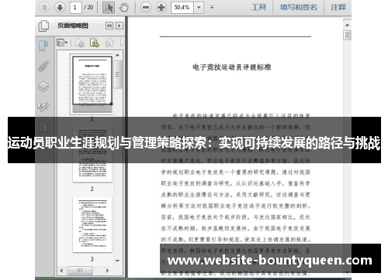Screen dimensions: 388x280
Task: Click the zoom field showing 50.4%
Action: [x=182, y=8]
